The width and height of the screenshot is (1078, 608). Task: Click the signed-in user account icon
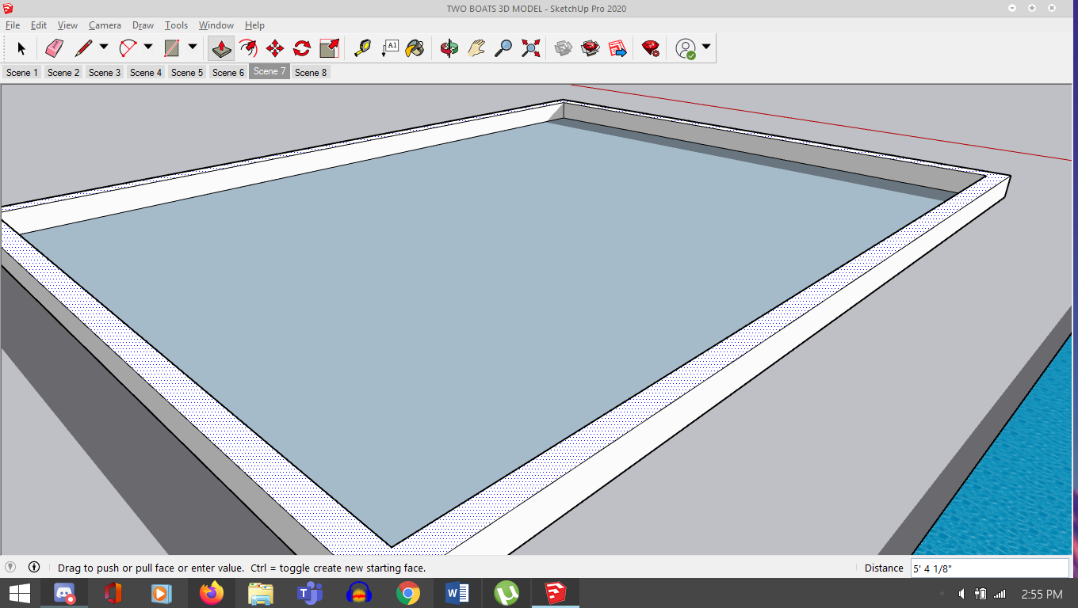(686, 48)
